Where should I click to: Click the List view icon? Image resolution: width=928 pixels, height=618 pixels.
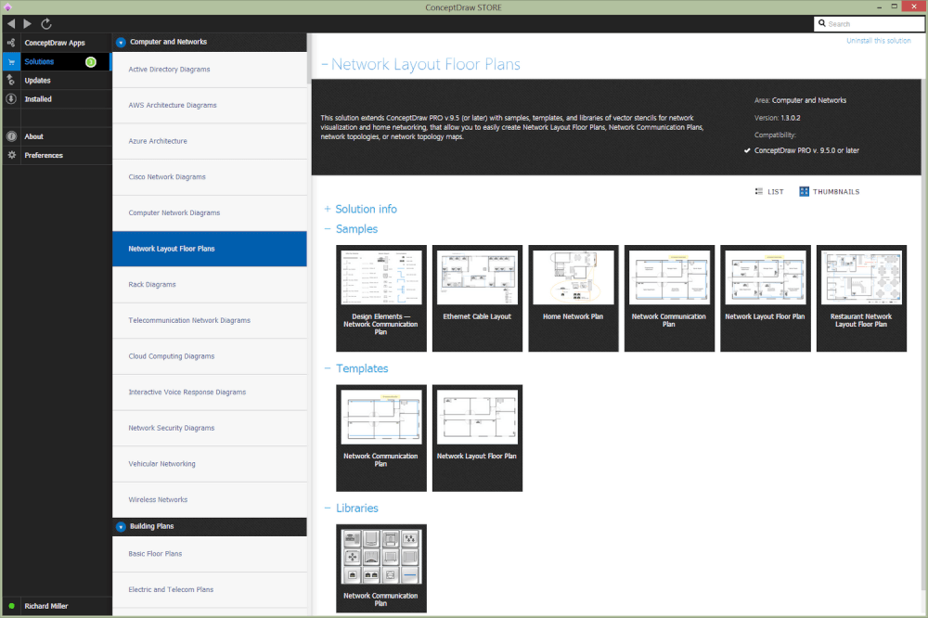(759, 191)
